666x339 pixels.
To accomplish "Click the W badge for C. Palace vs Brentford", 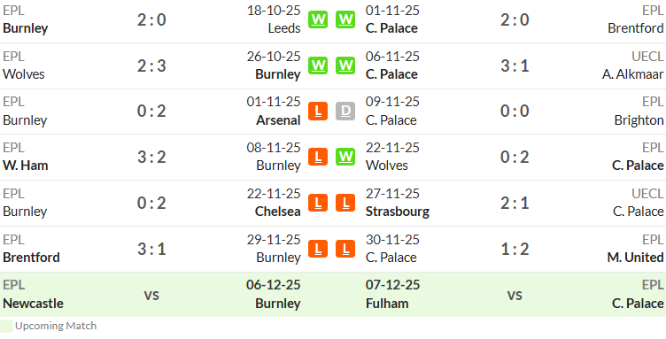I will point(345,19).
